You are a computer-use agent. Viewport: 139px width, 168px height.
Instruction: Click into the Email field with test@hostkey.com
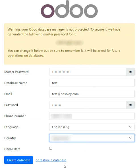pyautogui.click(x=92, y=94)
